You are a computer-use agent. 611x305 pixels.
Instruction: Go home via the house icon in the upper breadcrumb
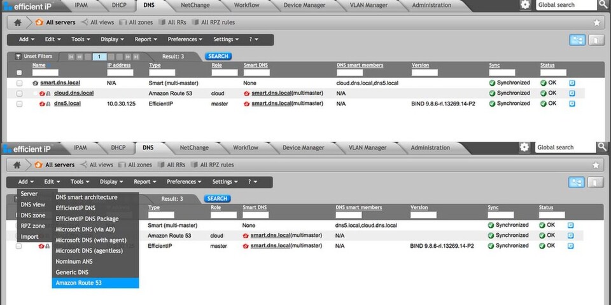[18, 23]
